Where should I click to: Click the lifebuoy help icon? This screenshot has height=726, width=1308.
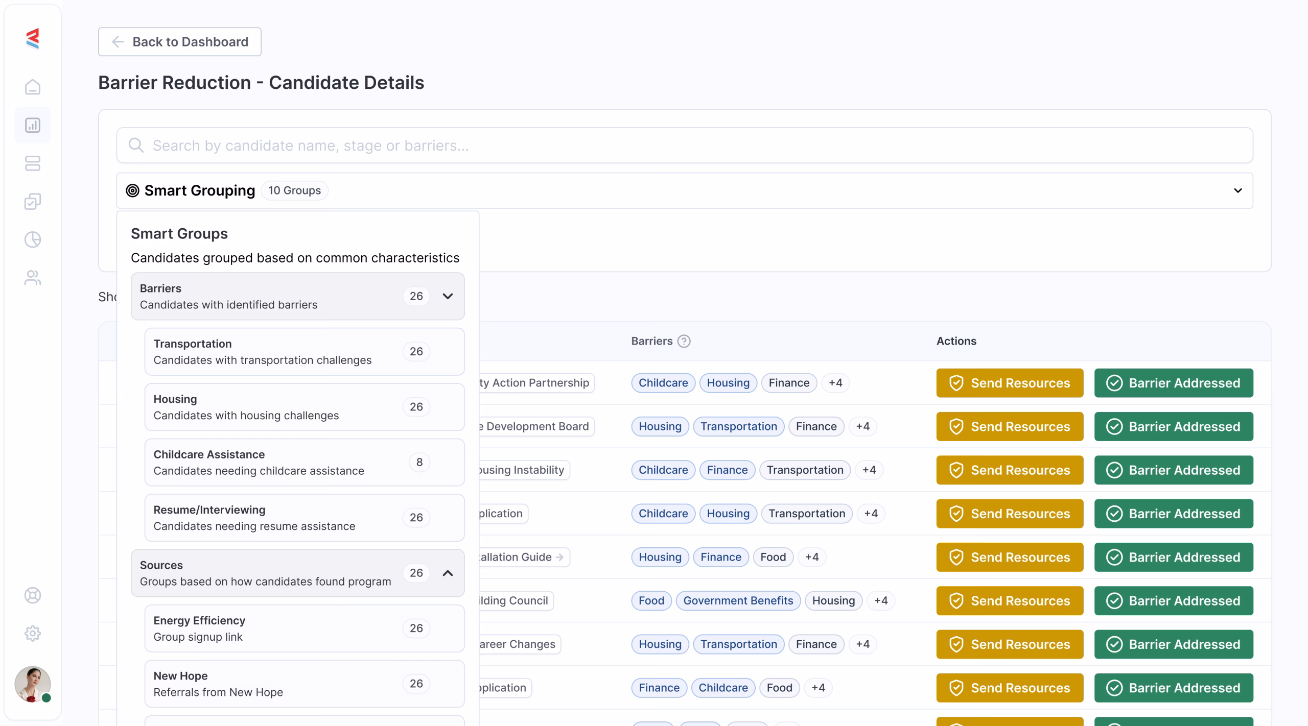[33, 595]
